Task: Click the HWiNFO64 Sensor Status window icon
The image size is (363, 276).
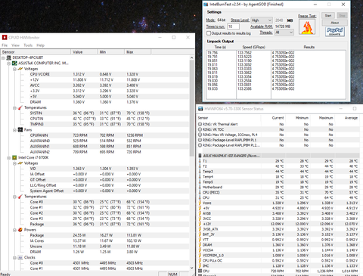Action: [200, 109]
